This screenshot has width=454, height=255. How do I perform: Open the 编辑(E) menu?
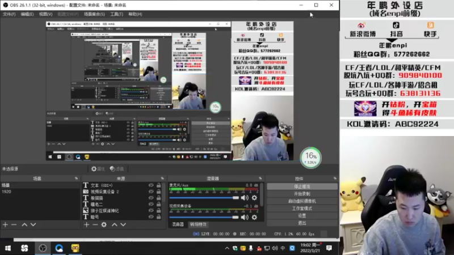tap(27, 14)
